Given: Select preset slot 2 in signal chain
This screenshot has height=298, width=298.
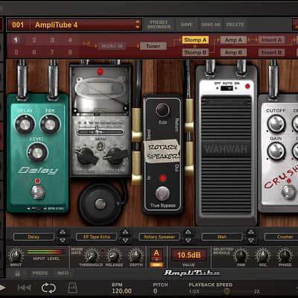Looking at the screenshot, I should click(34, 39).
